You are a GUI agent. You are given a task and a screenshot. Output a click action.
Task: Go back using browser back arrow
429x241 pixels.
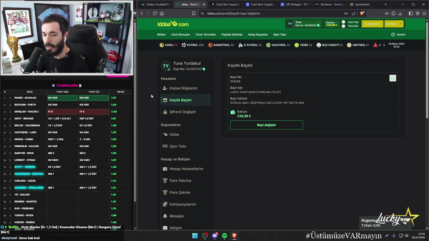pyautogui.click(x=142, y=13)
